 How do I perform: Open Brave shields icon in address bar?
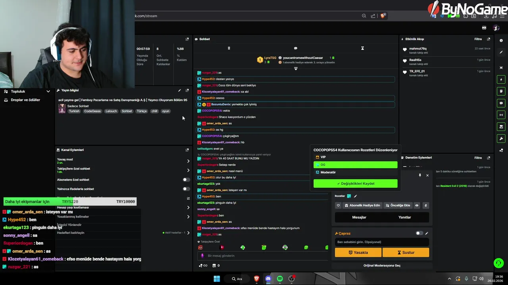[383, 16]
